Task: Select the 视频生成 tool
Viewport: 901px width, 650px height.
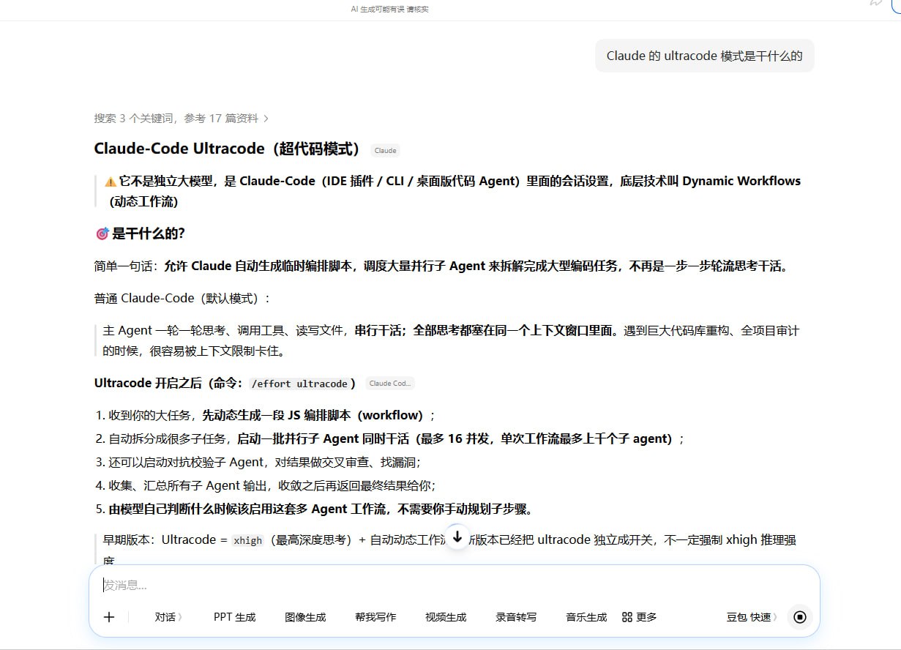Action: [446, 617]
